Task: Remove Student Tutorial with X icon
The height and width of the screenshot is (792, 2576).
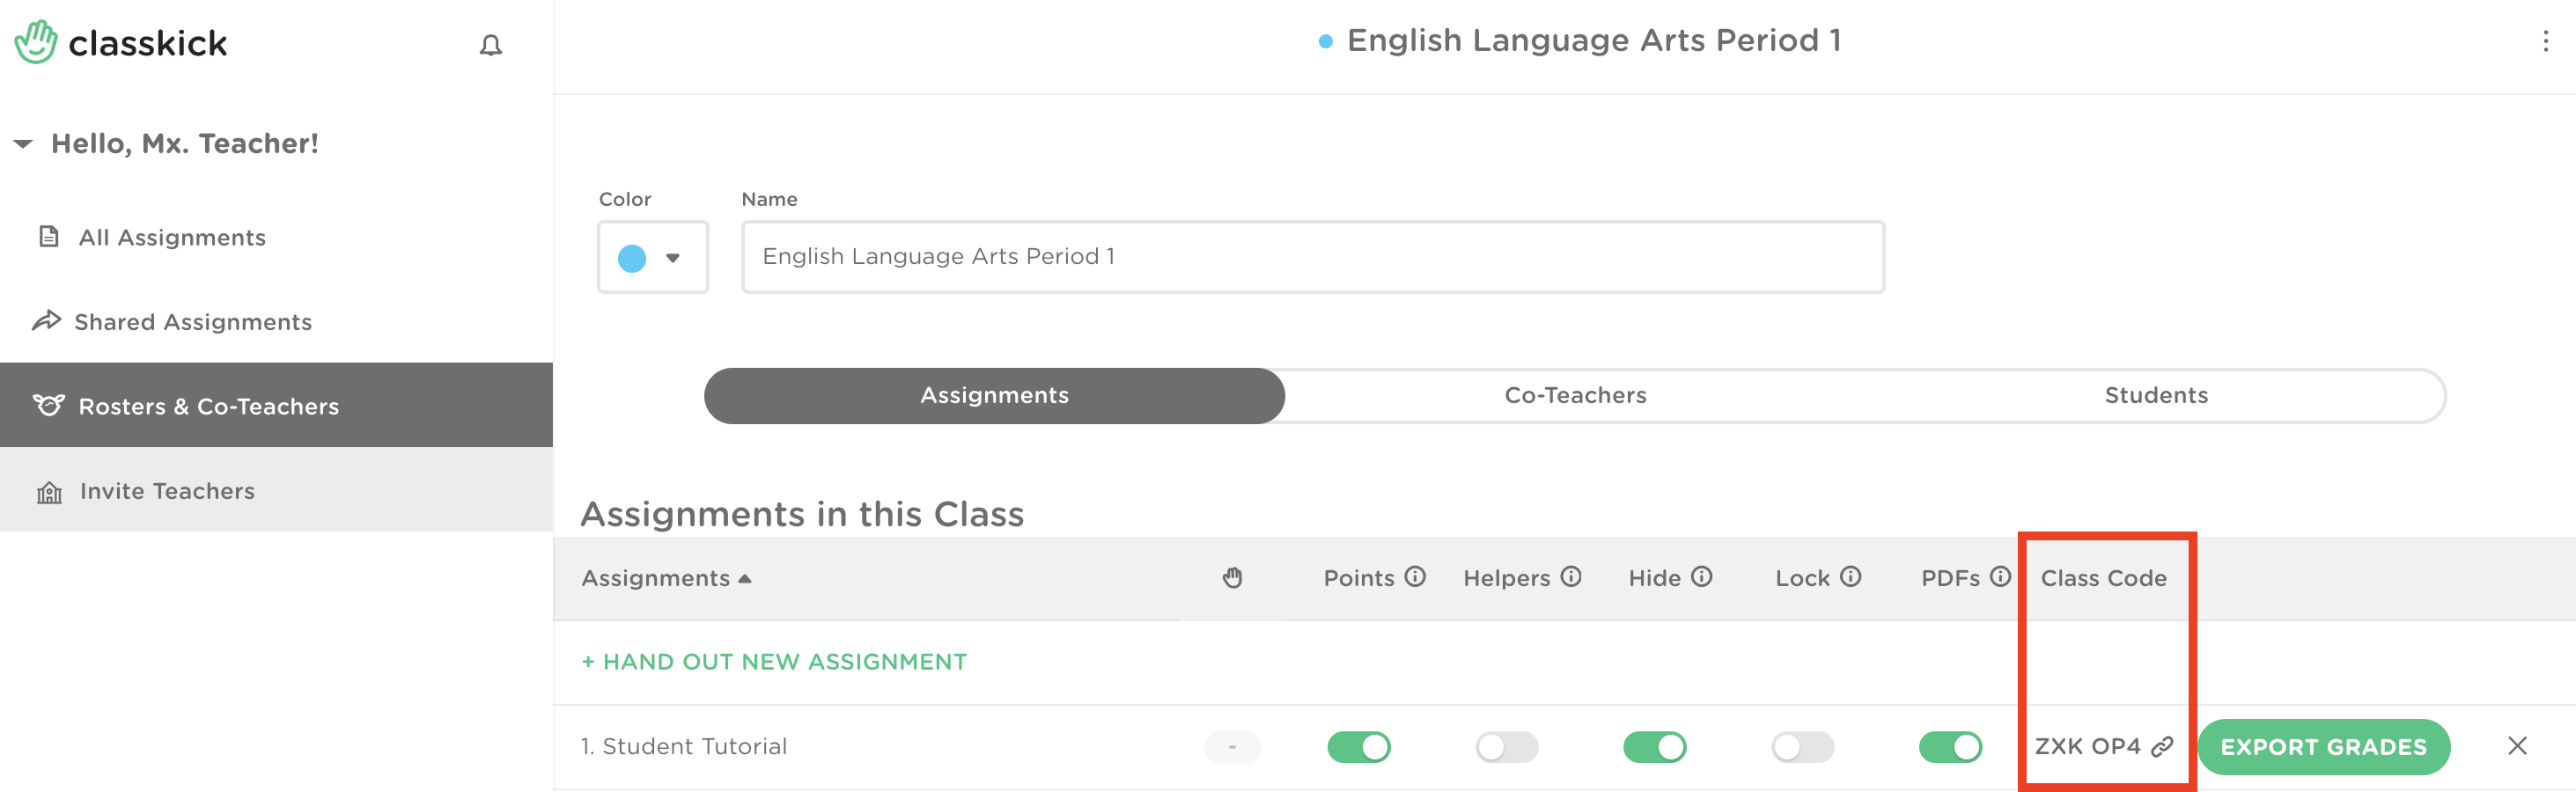Action: 2517,746
